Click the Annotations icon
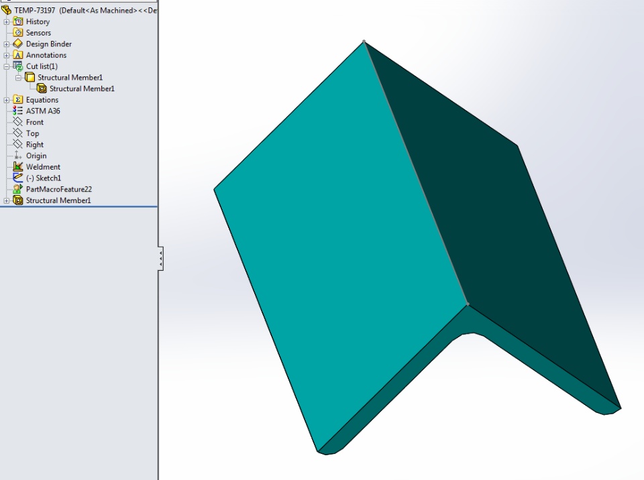This screenshot has width=644, height=480. pos(18,54)
